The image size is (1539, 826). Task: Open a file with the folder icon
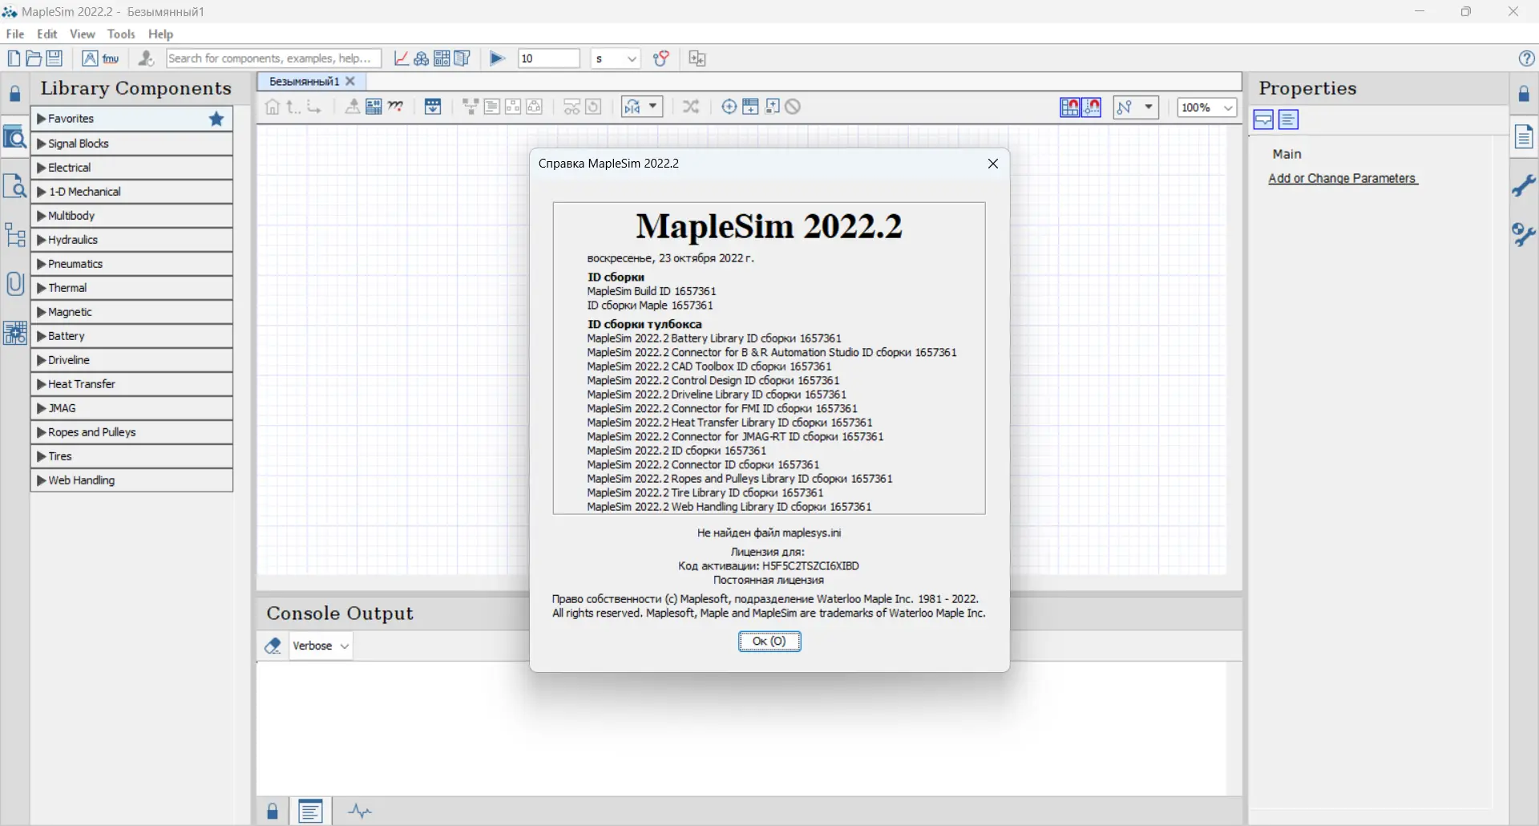click(x=34, y=59)
